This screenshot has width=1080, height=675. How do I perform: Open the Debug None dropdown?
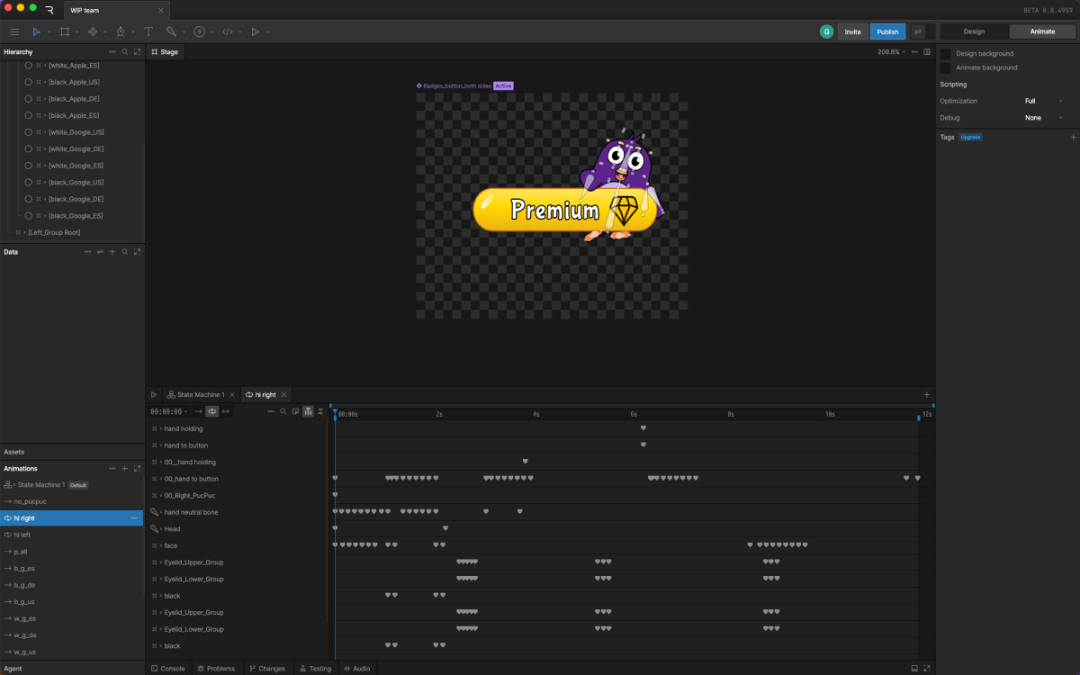1044,118
